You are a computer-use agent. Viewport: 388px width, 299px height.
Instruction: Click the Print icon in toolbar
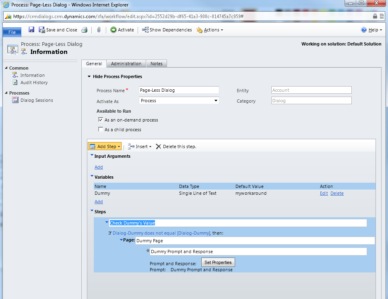coord(85,30)
